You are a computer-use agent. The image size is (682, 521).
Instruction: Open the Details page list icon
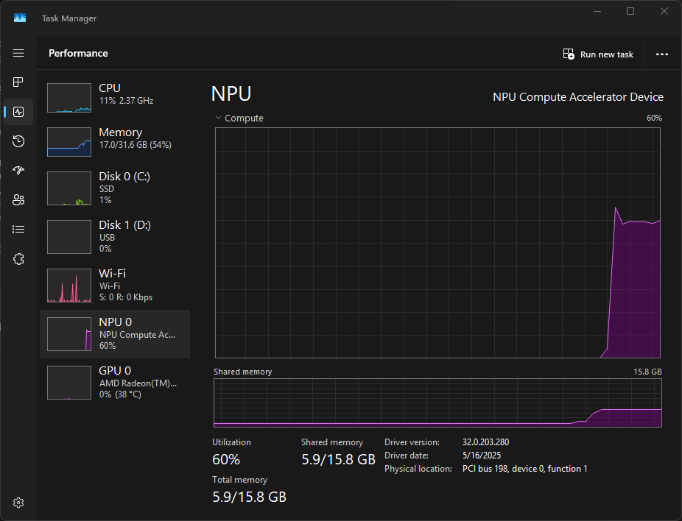pos(18,230)
